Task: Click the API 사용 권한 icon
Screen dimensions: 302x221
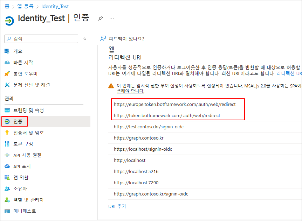Action: 7,155
